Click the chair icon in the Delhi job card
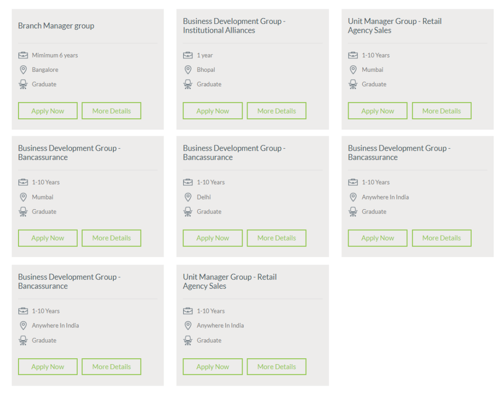 coord(188,212)
